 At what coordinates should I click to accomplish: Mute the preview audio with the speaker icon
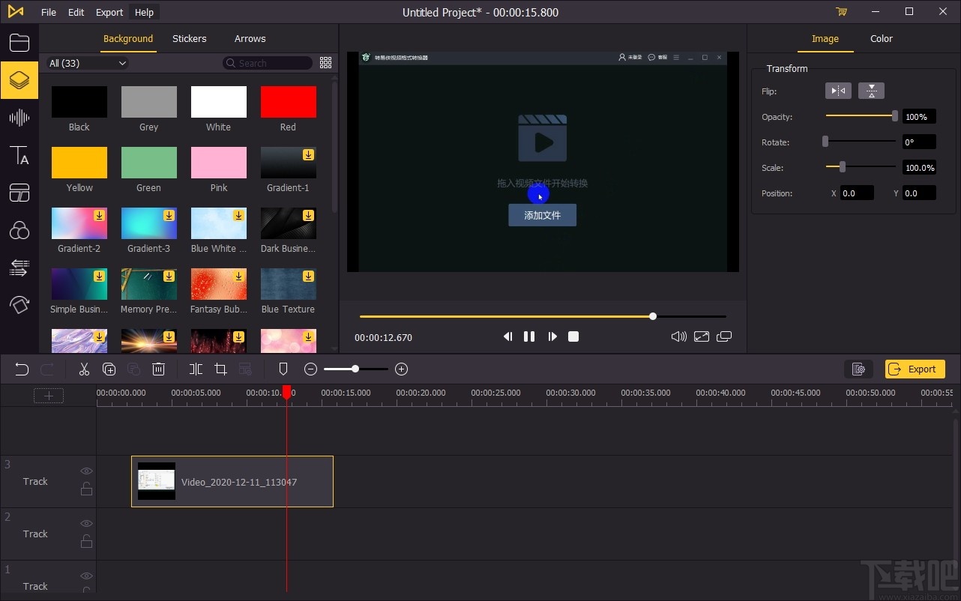678,336
